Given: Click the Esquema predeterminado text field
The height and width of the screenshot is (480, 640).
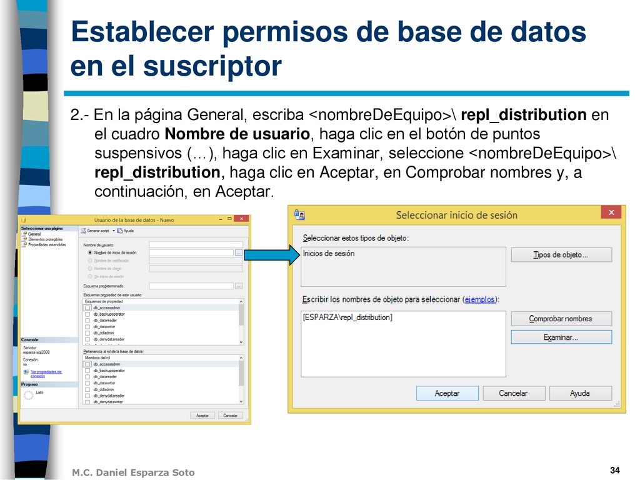Looking at the screenshot, I should coord(191,286).
